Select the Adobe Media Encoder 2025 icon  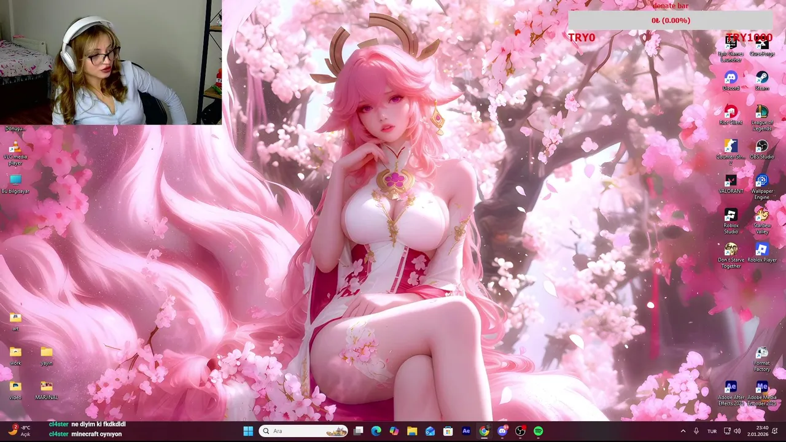click(x=762, y=394)
